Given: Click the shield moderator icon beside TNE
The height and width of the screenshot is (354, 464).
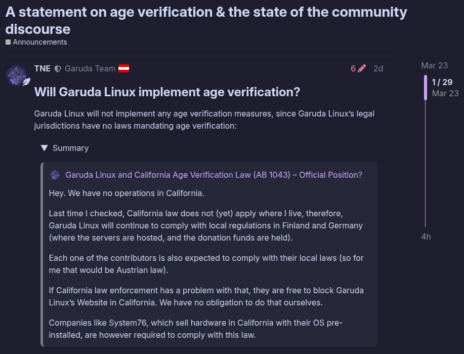Looking at the screenshot, I should tap(57, 68).
